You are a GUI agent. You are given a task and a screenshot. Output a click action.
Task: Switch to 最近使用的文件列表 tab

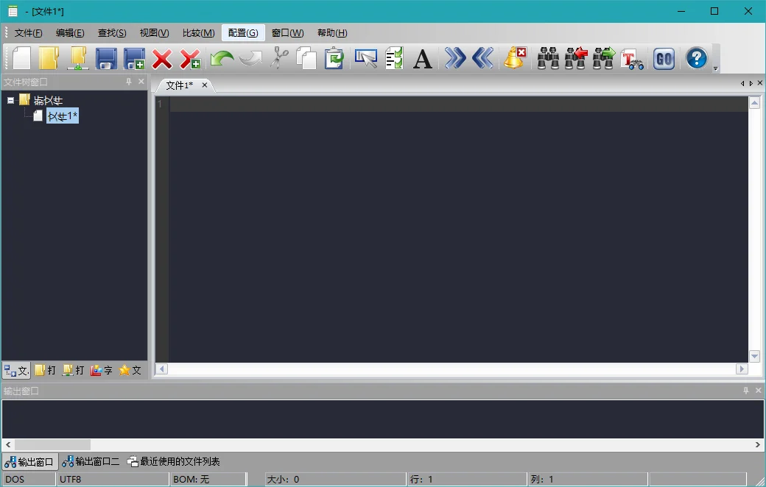pos(173,461)
